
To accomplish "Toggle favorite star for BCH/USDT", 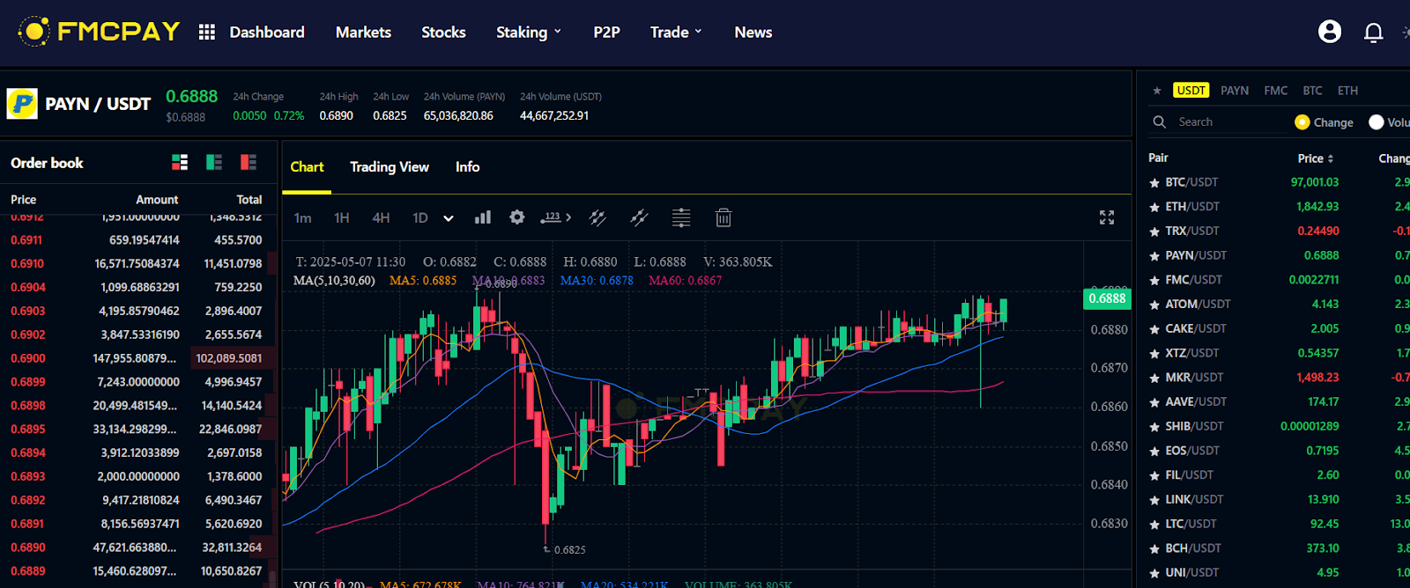I will click(1154, 548).
